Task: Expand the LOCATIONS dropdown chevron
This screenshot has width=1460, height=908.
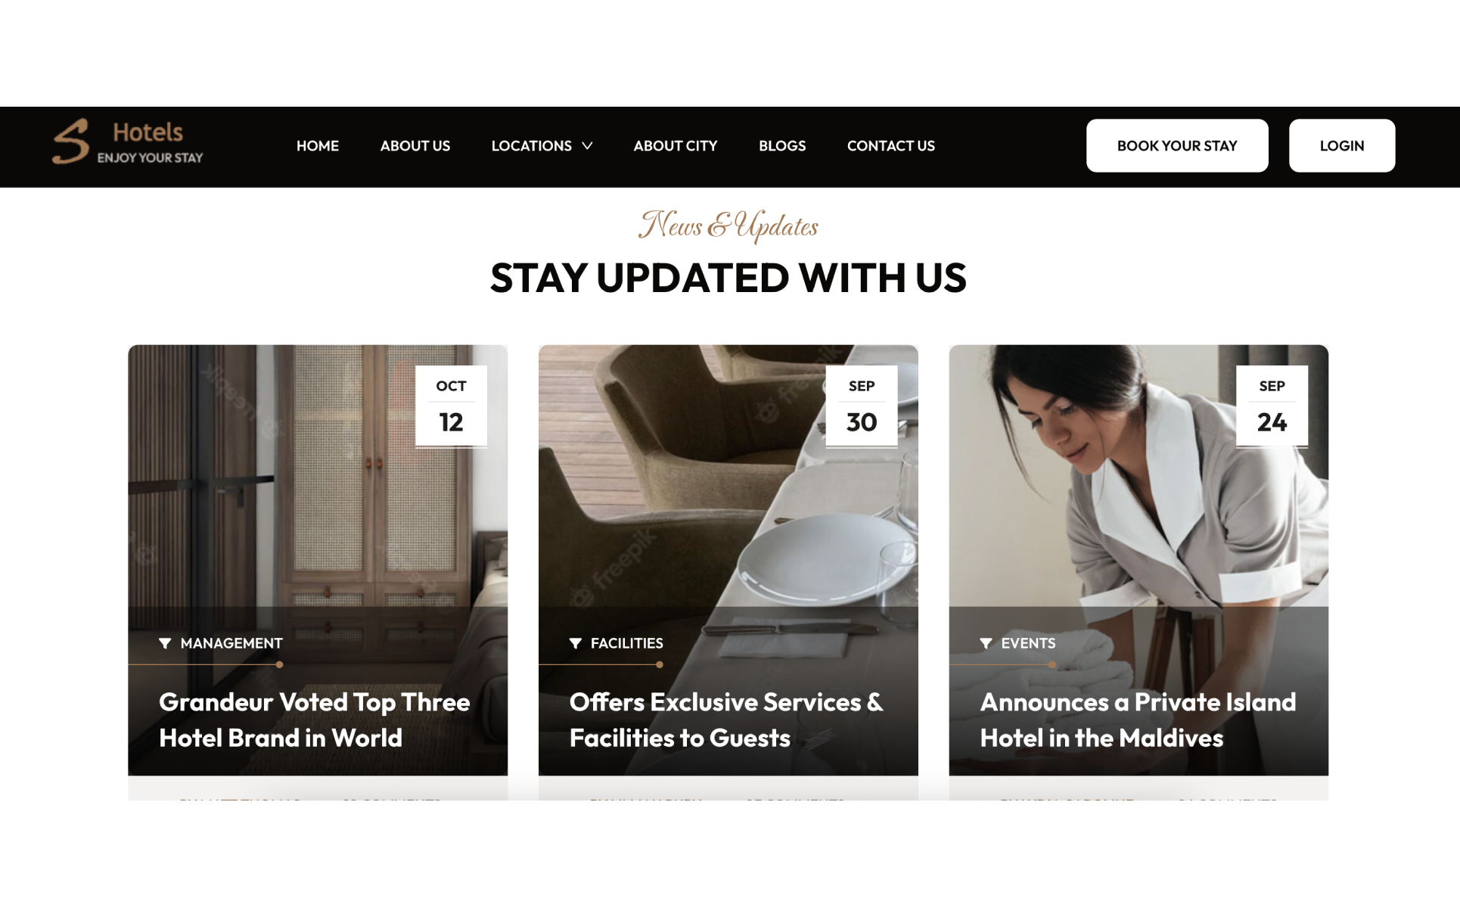Action: pyautogui.click(x=587, y=146)
